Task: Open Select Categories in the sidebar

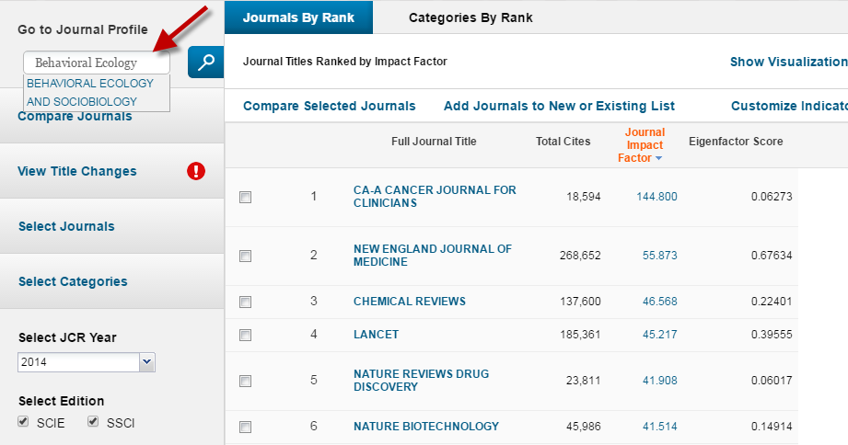Action: point(73,281)
